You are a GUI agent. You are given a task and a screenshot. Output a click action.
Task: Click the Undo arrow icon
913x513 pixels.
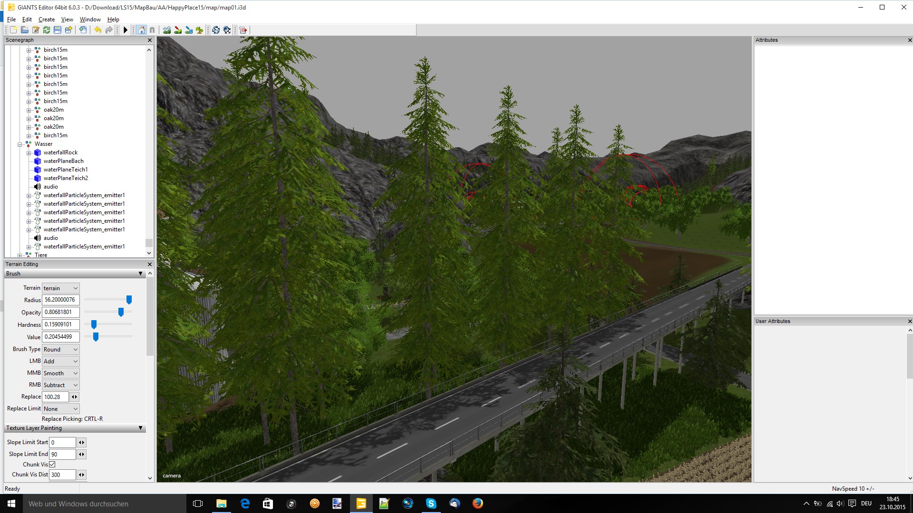click(x=97, y=30)
